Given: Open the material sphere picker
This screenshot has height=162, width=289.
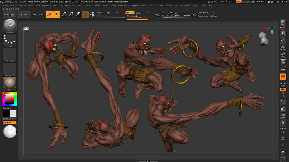Looking at the screenshot, I should (x=10, y=84).
